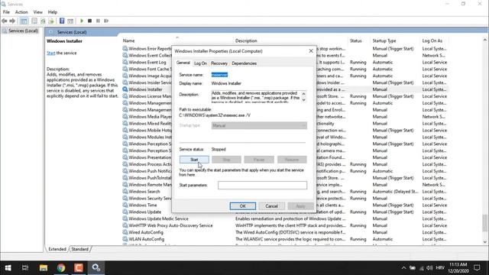Switch to the Dependencies tab

pyautogui.click(x=244, y=63)
